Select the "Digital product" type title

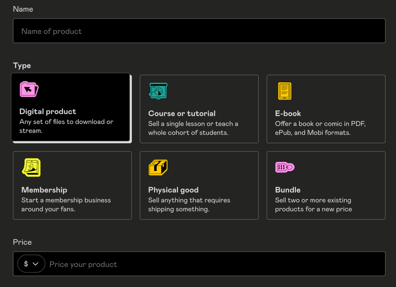[48, 112]
